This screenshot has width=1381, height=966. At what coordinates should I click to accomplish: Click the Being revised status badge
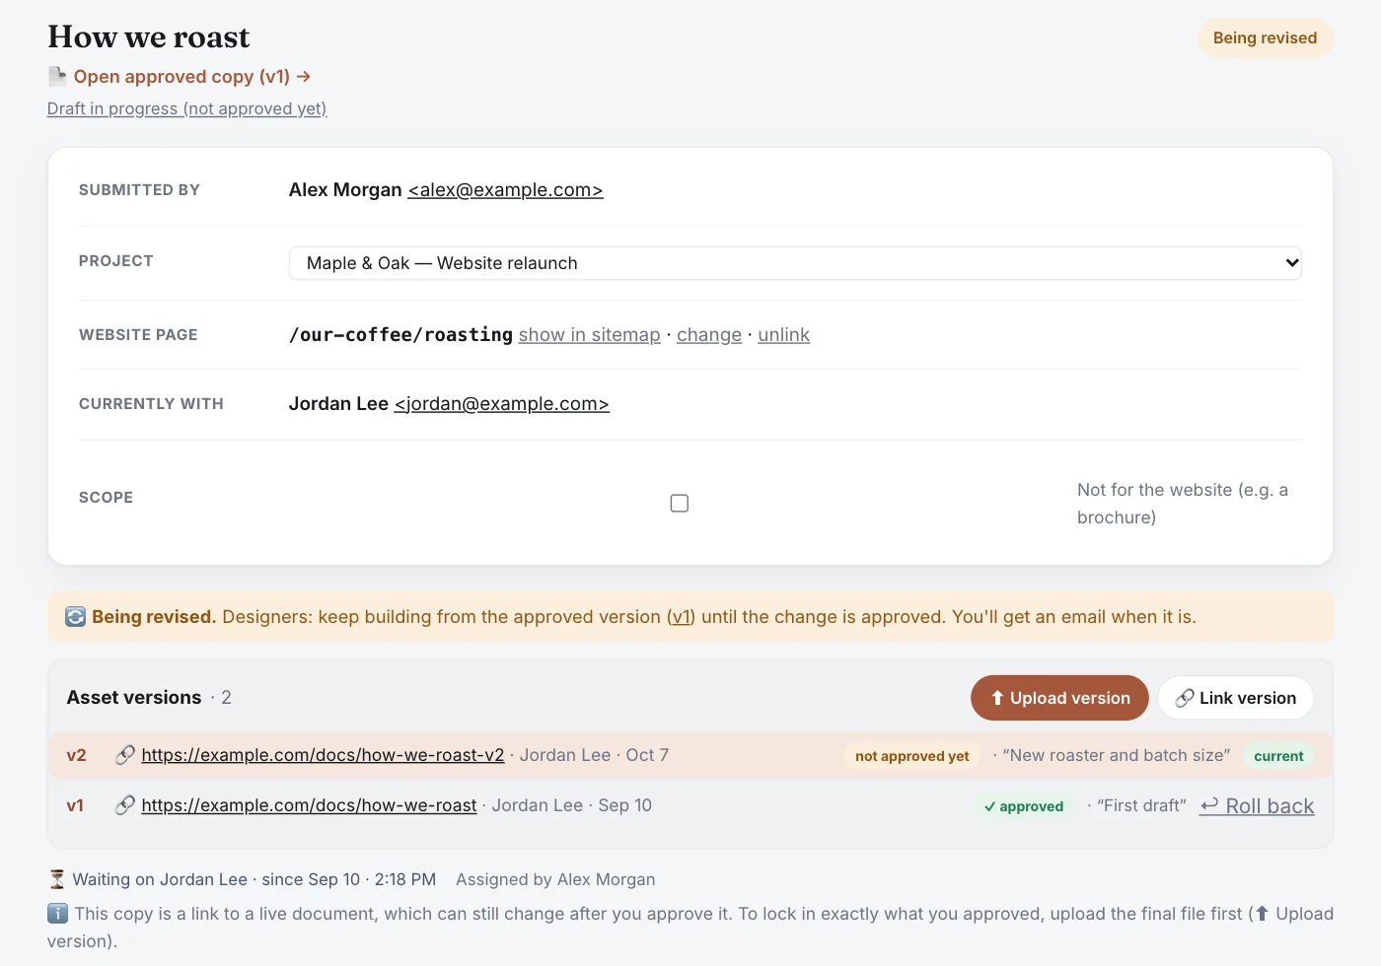1266,38
